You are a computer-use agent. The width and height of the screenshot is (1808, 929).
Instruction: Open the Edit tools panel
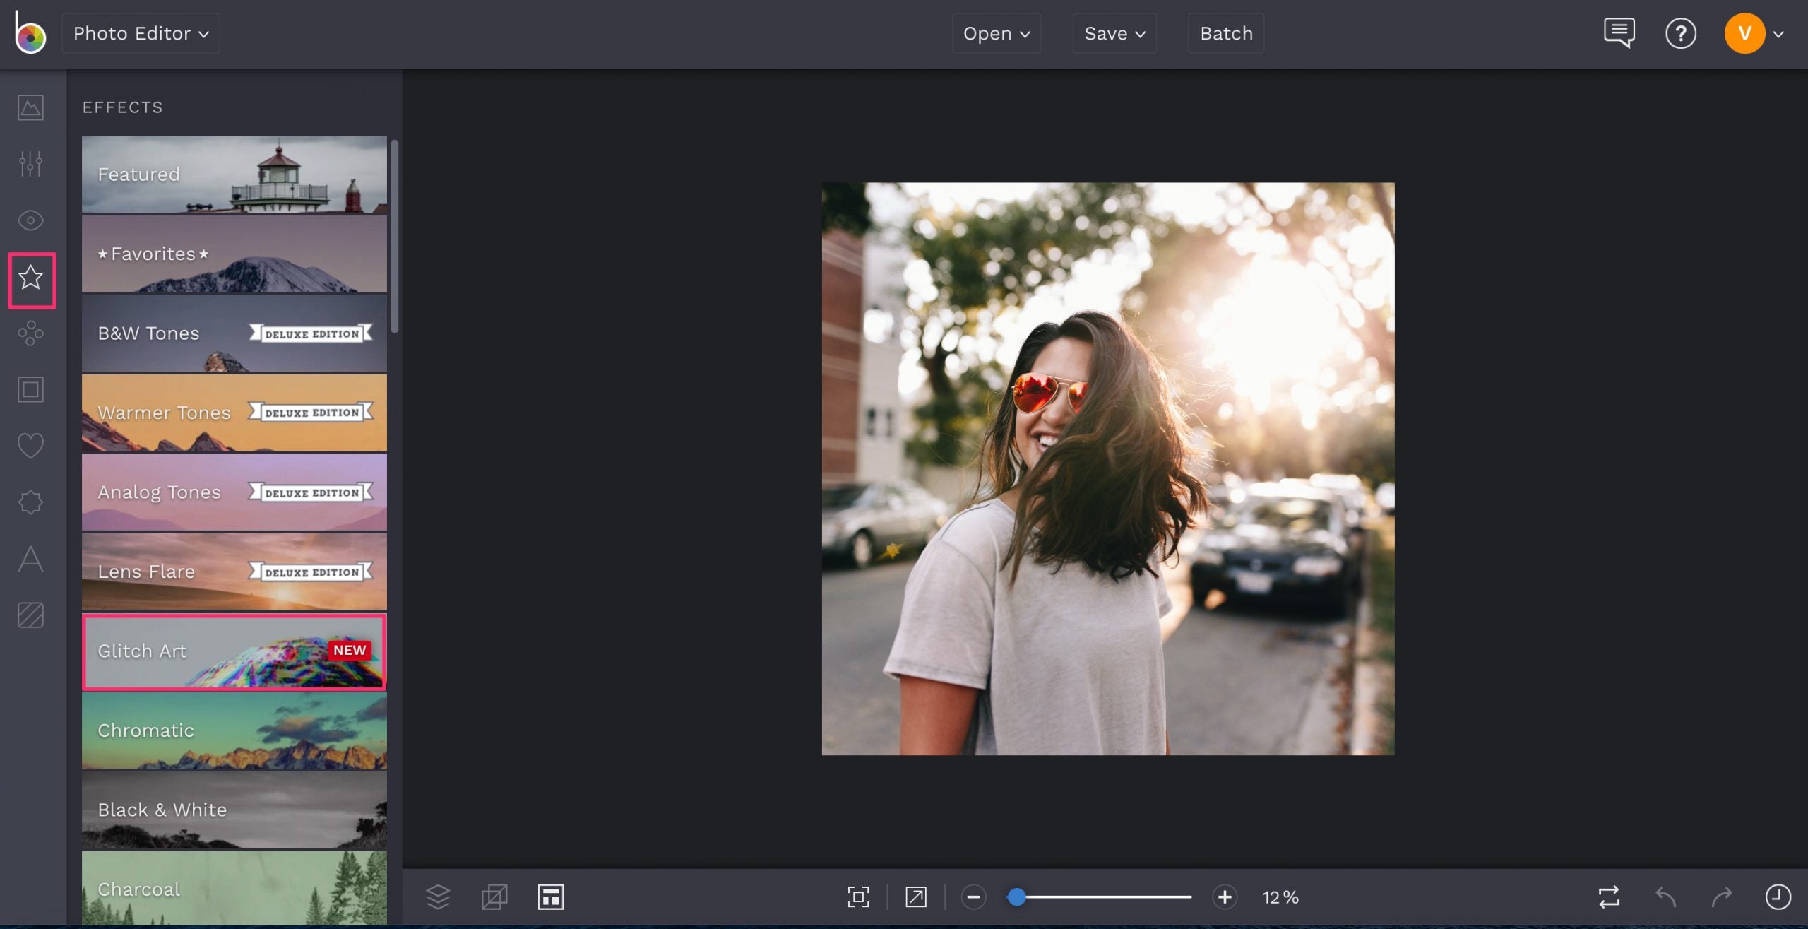[x=30, y=107]
